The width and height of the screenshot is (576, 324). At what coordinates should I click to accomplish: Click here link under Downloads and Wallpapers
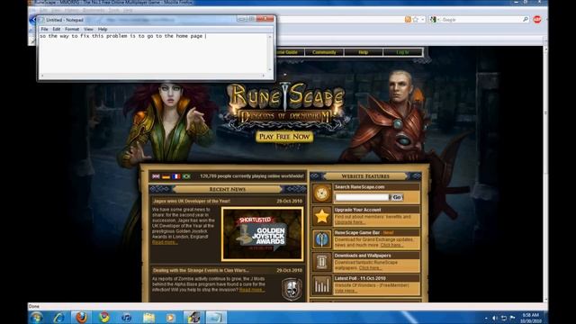click(x=370, y=268)
